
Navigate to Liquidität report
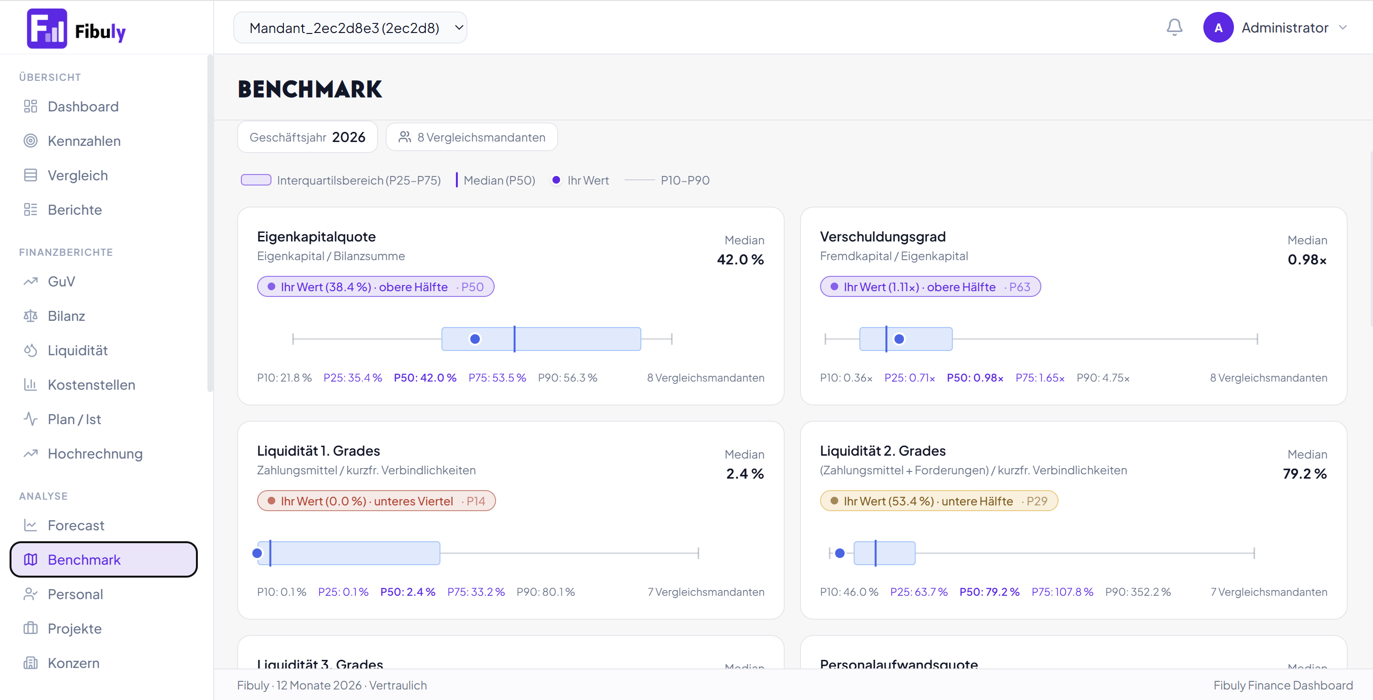103,350
